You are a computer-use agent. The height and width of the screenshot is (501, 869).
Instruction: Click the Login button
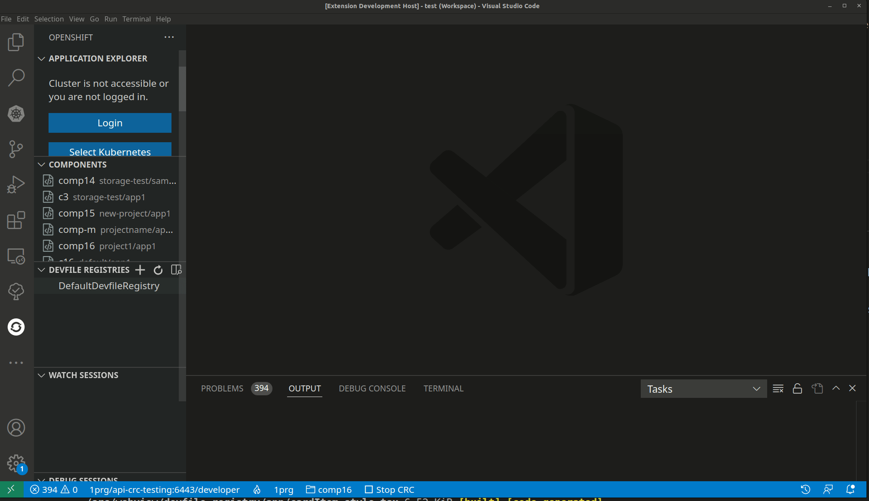110,123
